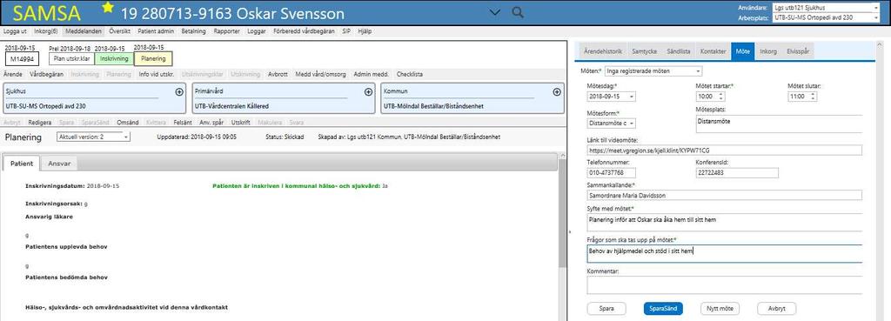
Task: Click the KonferensId field
Action: [737, 173]
